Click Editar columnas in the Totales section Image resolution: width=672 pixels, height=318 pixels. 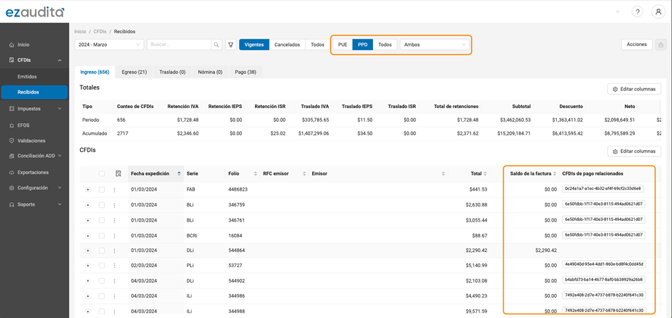(x=633, y=89)
